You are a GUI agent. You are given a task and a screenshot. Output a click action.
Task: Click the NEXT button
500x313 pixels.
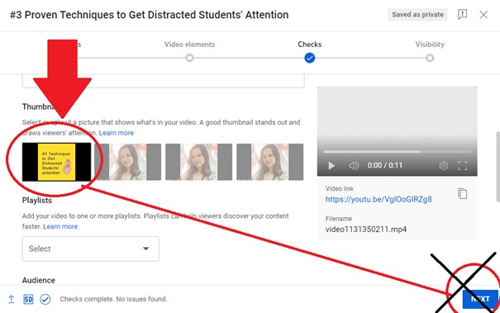pyautogui.click(x=480, y=299)
